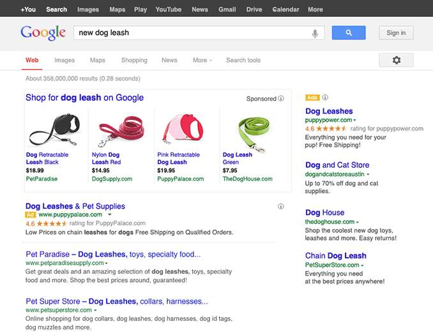Click the info icon next to Ads label
This screenshot has width=433, height=335.
(x=325, y=98)
